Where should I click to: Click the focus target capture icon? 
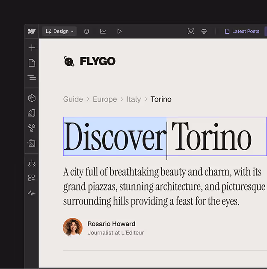coord(191,31)
